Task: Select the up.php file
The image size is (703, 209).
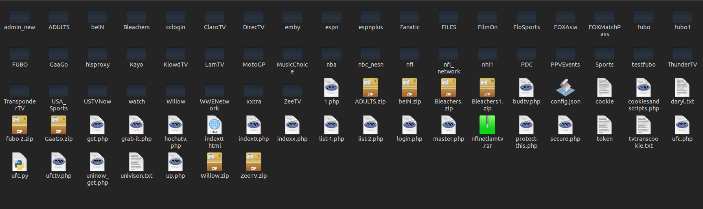Action: (175, 162)
